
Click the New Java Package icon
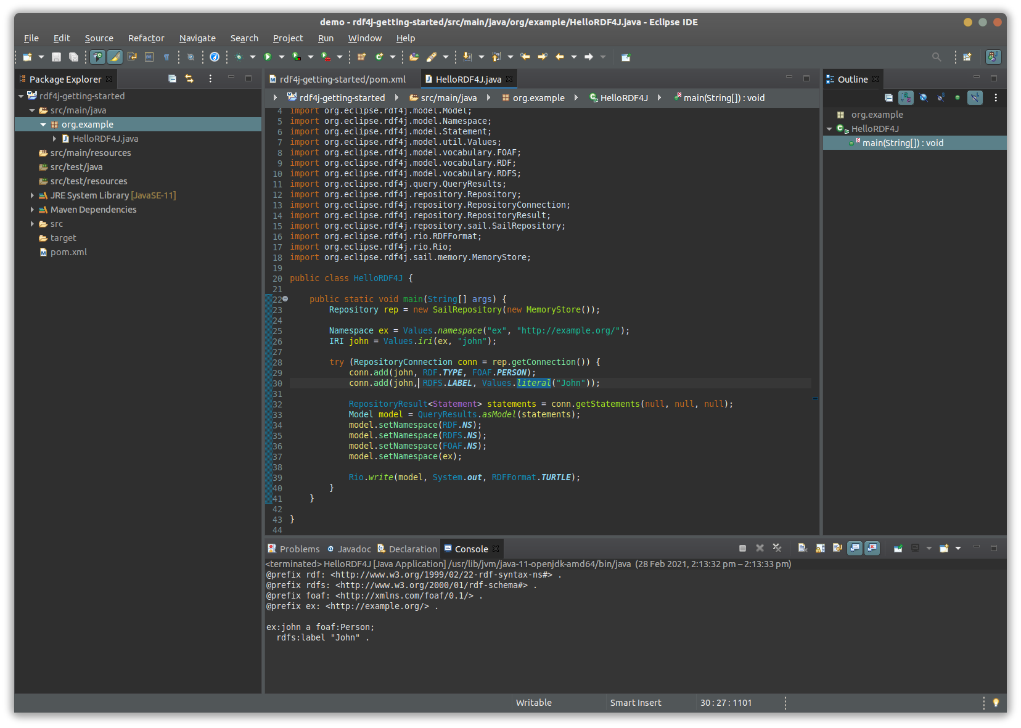point(361,57)
